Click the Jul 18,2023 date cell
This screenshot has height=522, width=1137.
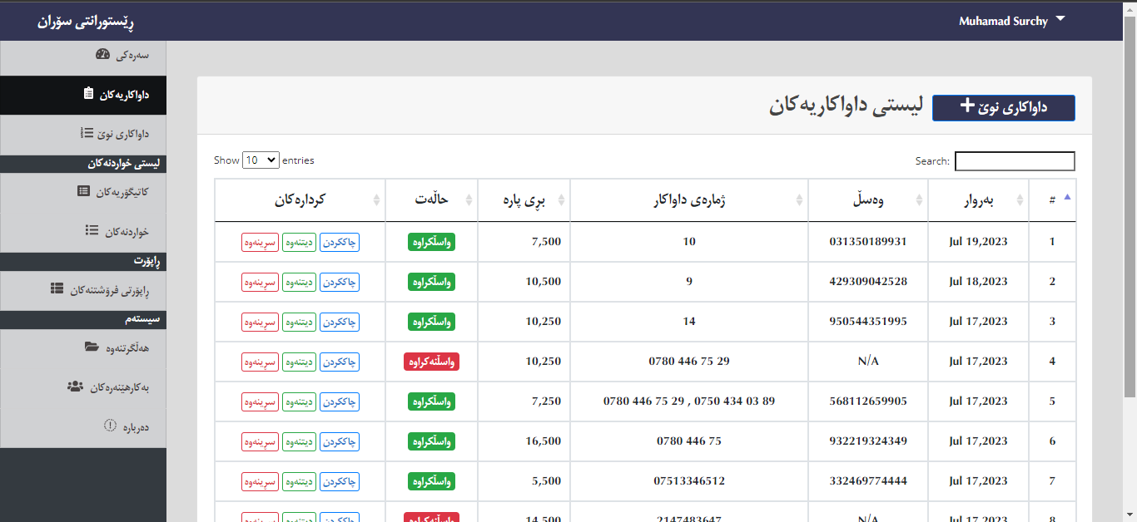978,282
